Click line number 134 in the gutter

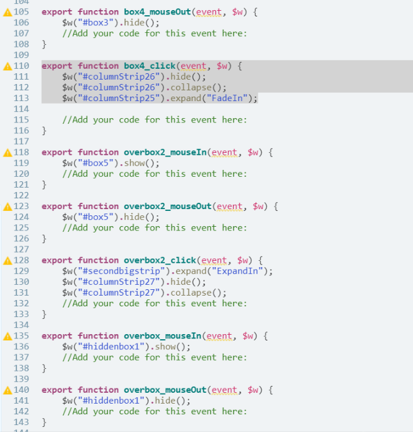[x=21, y=325]
